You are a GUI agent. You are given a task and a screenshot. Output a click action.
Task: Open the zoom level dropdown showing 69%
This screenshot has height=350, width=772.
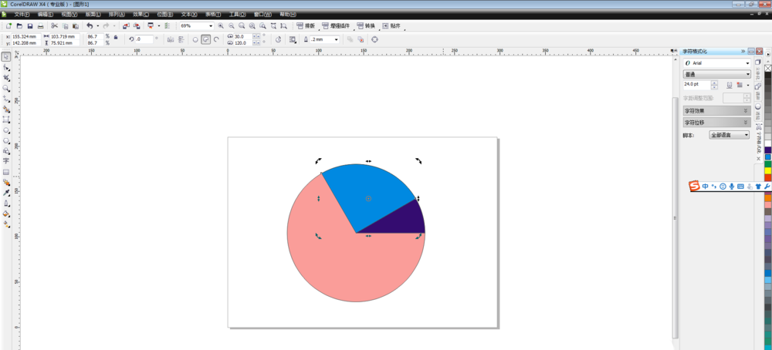click(211, 25)
